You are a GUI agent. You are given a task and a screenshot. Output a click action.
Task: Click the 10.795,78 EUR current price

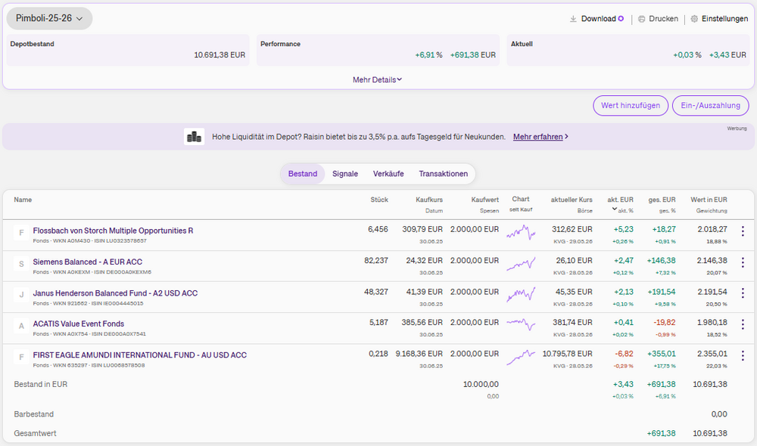tap(567, 354)
